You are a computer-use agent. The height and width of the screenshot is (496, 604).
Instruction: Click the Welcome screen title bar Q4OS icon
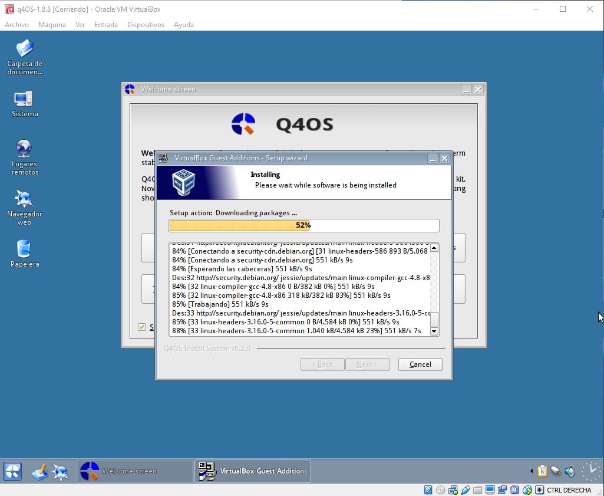coord(130,89)
